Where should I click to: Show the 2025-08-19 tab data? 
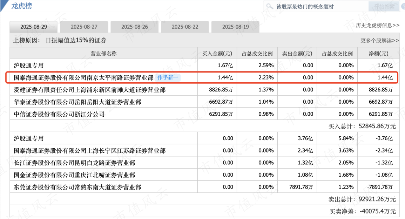point(236,27)
